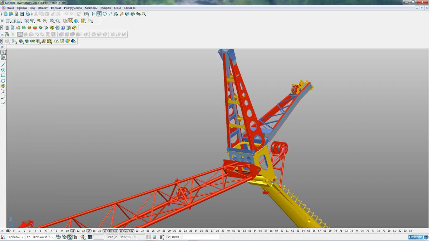Toggle level 20 visibility
The width and height of the screenshot is (429, 241).
pyautogui.click(x=121, y=231)
